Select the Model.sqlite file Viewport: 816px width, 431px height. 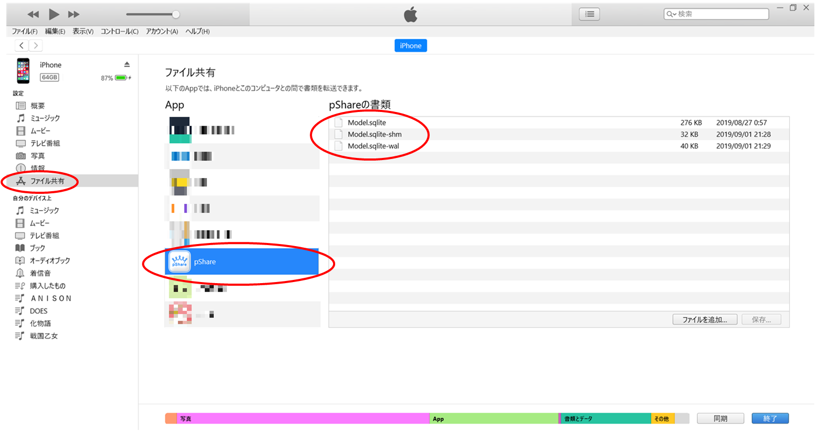coord(367,123)
